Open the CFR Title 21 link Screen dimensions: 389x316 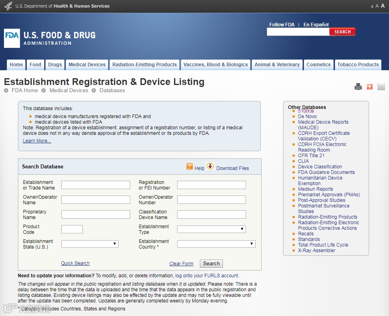click(x=311, y=155)
